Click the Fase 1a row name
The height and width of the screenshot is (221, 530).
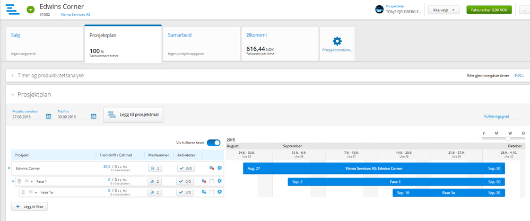pyautogui.click(x=47, y=193)
